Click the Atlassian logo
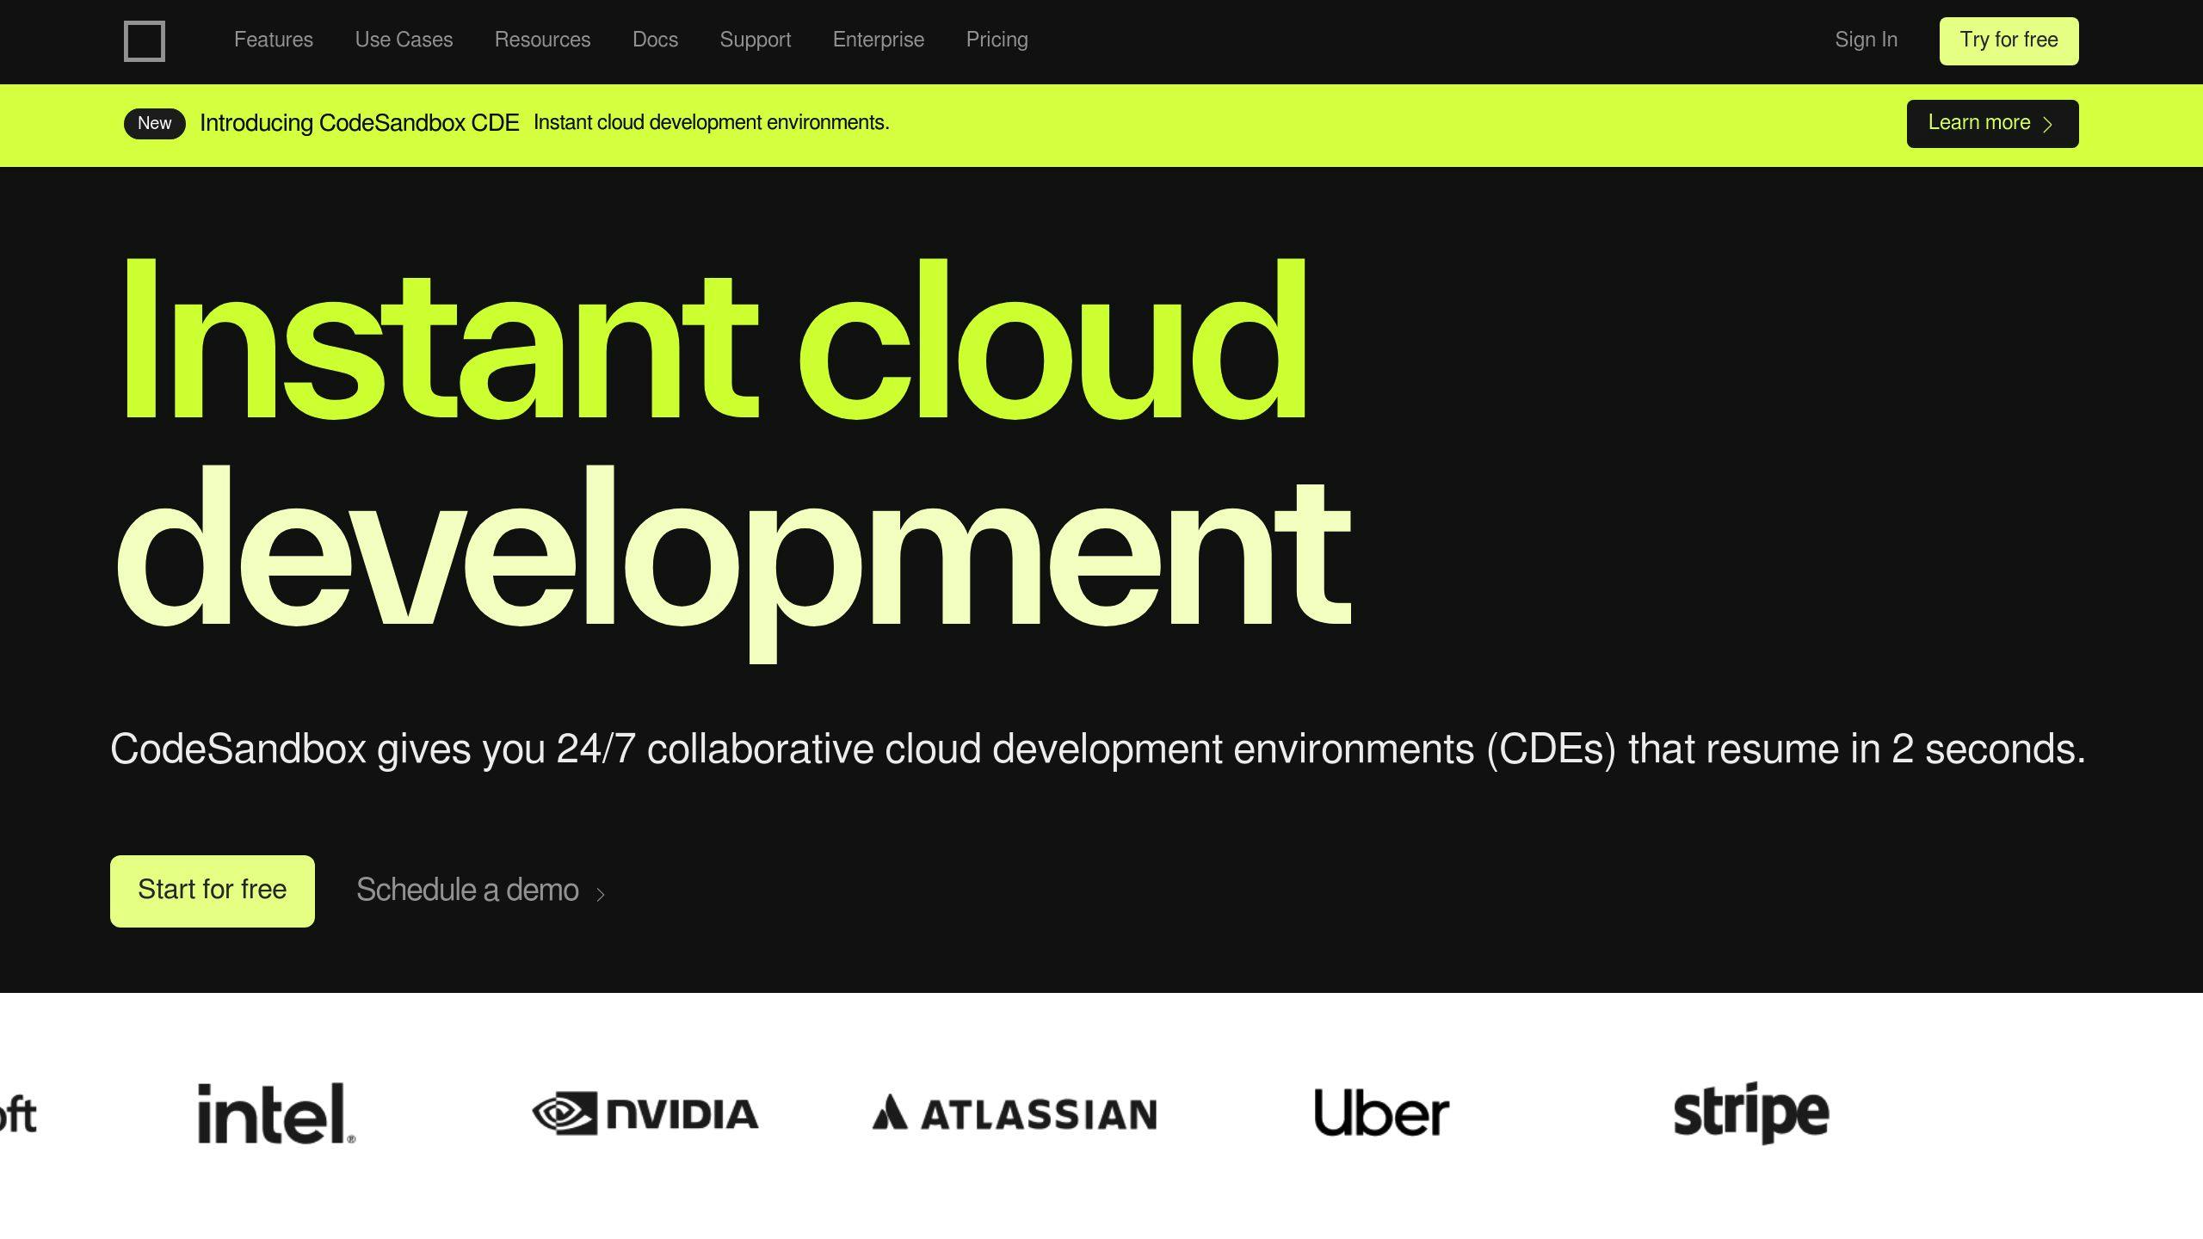2203x1239 pixels. (1015, 1113)
